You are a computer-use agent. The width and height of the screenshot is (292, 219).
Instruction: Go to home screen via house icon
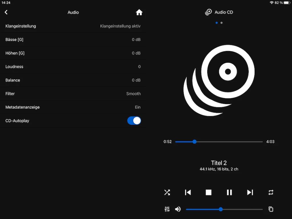[x=139, y=12]
